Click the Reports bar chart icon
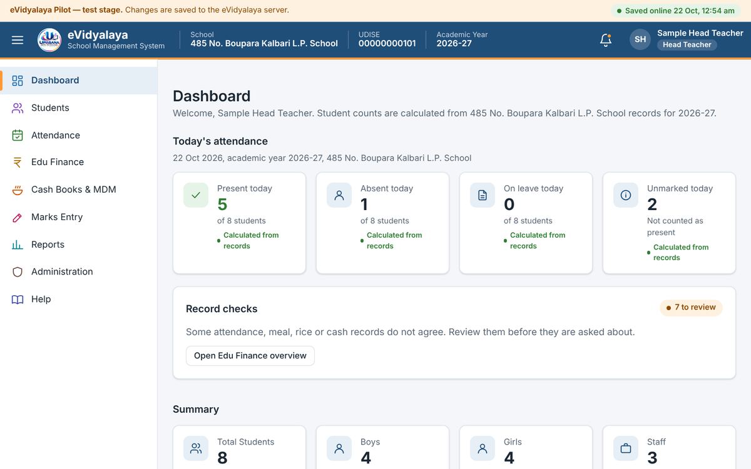Viewport: 751px width, 469px height. [18, 245]
